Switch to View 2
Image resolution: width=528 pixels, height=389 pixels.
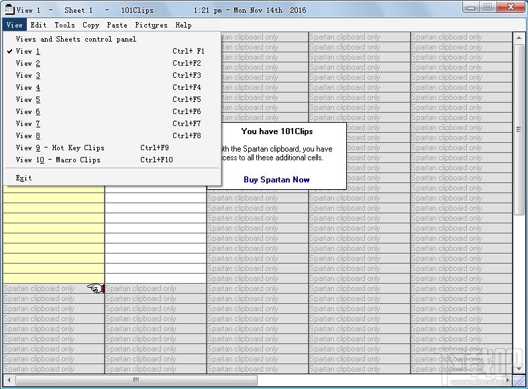pyautogui.click(x=112, y=63)
